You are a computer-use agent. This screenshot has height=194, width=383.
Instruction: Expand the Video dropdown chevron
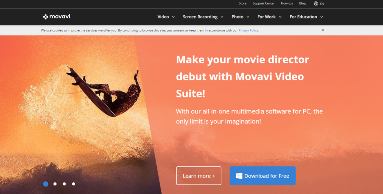(173, 17)
